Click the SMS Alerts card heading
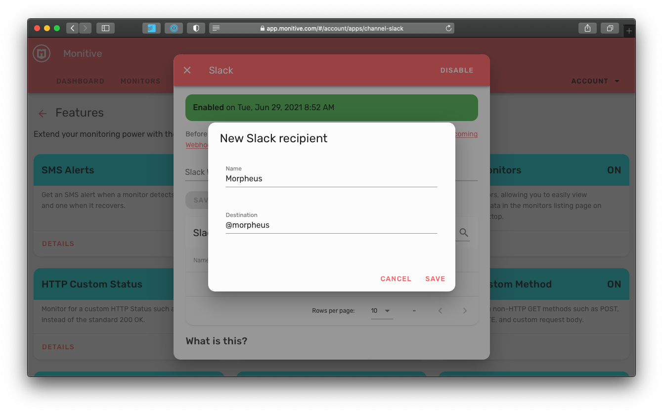The image size is (663, 413). 68,170
